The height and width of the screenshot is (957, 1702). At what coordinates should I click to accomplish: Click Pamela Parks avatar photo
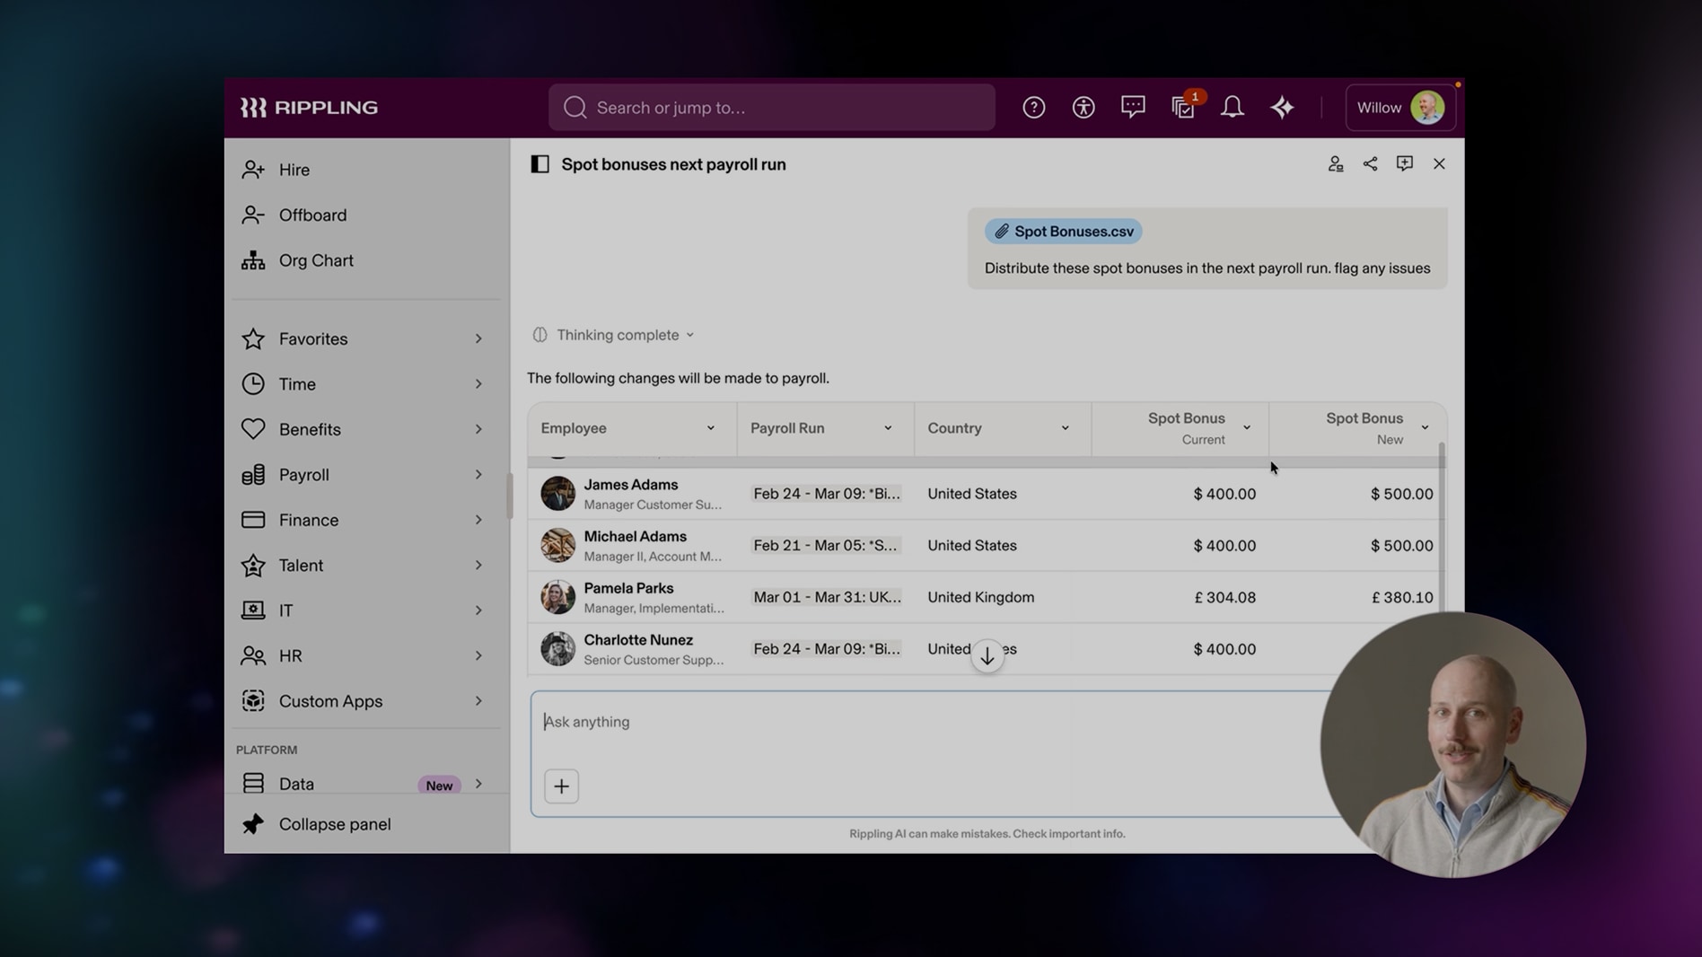point(557,597)
